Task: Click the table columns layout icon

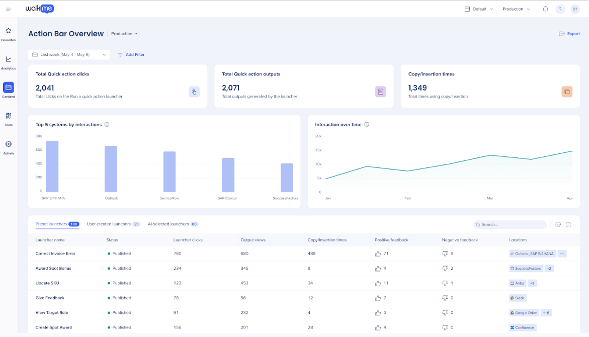Action: click(568, 225)
